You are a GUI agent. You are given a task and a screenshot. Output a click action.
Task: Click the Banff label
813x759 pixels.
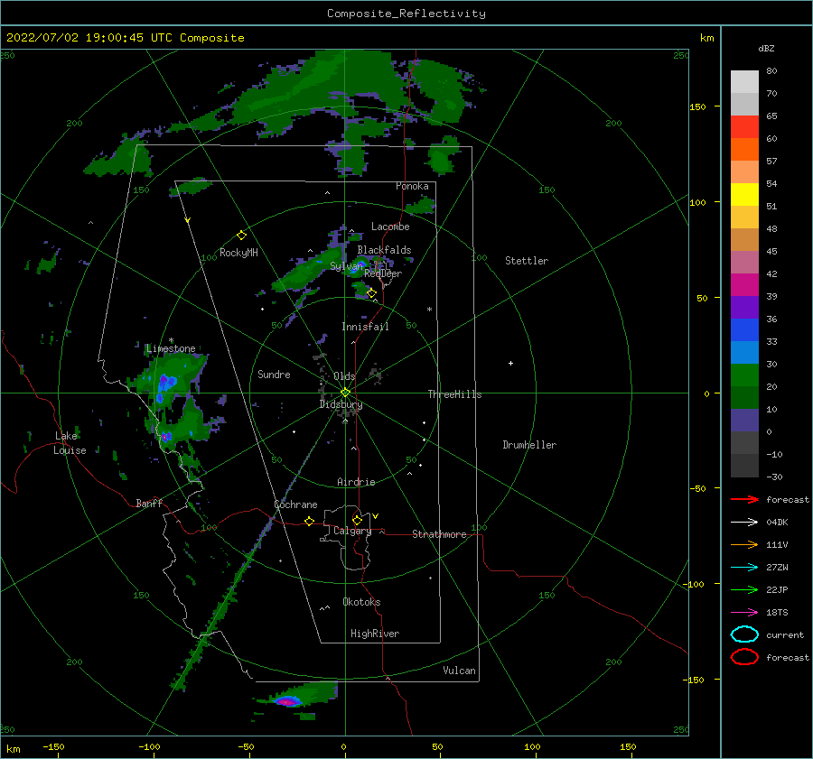(149, 503)
